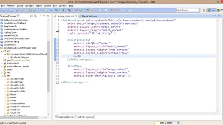Click the Run External Tools icon

coord(69,10)
